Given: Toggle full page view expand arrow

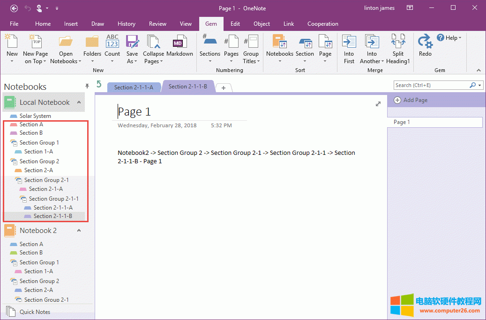Looking at the screenshot, I should point(378,104).
